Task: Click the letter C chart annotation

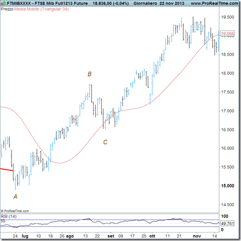Action: click(105, 142)
